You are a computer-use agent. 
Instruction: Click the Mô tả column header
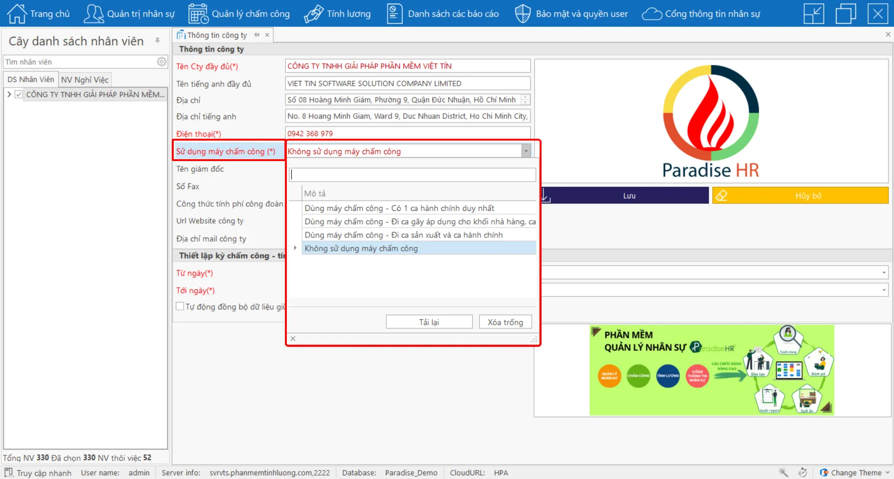click(419, 194)
